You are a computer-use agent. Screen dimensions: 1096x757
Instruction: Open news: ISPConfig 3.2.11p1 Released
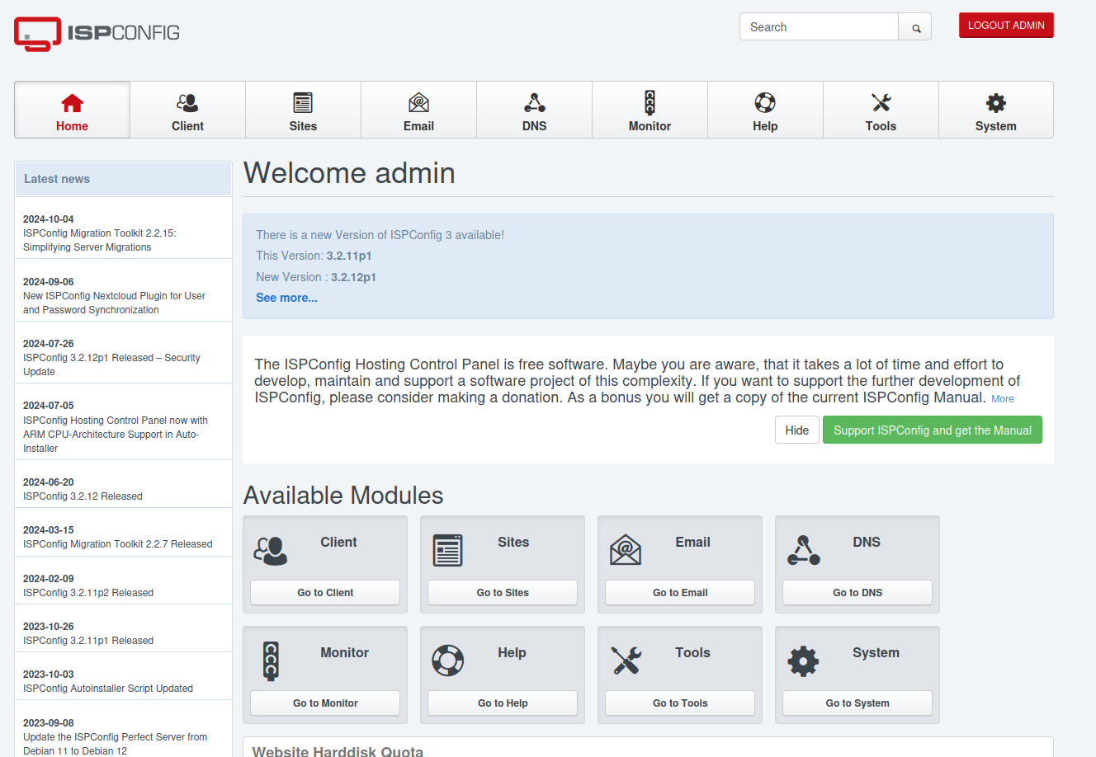point(88,641)
